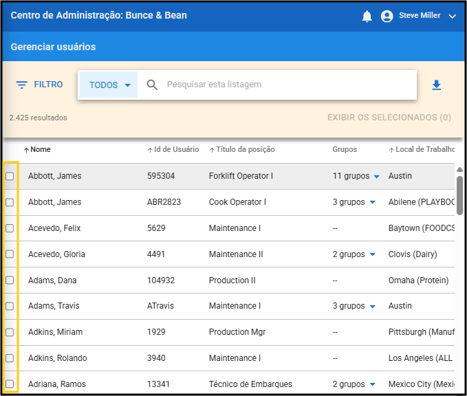Click the Gerenciar usuários page title
Viewport: 467px width, 396px height.
pyautogui.click(x=53, y=47)
